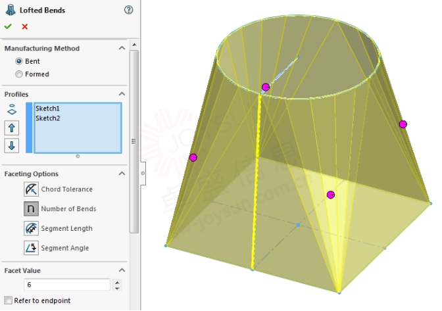
Task: Click the green checkmark to accept
Action: pyautogui.click(x=8, y=26)
